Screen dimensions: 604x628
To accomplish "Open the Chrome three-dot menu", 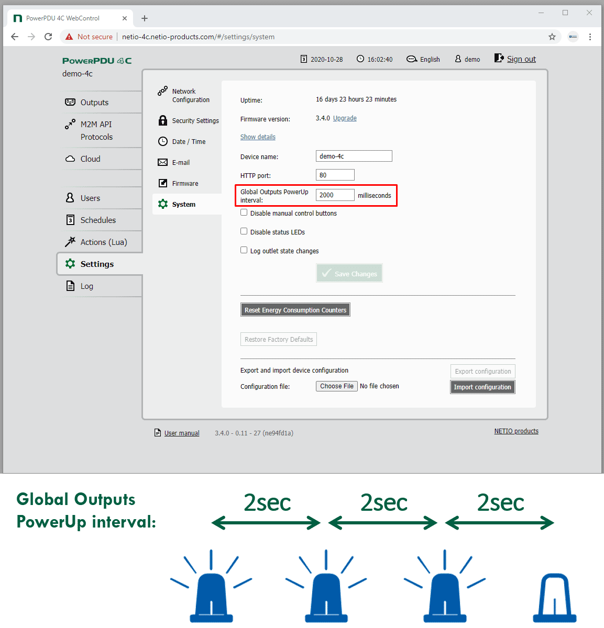I will tap(590, 37).
